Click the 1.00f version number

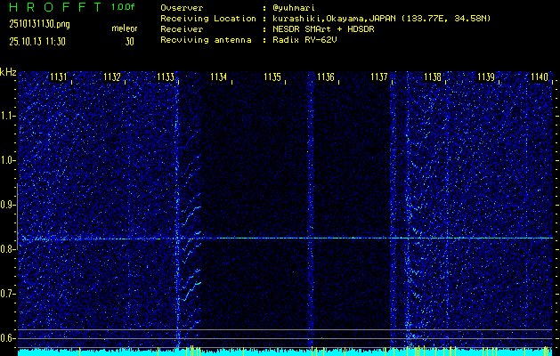124,7
